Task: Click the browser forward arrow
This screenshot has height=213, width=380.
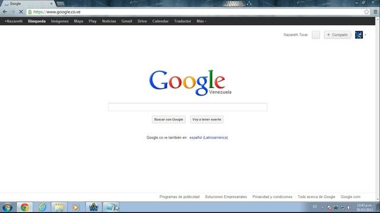Action: click(12, 12)
